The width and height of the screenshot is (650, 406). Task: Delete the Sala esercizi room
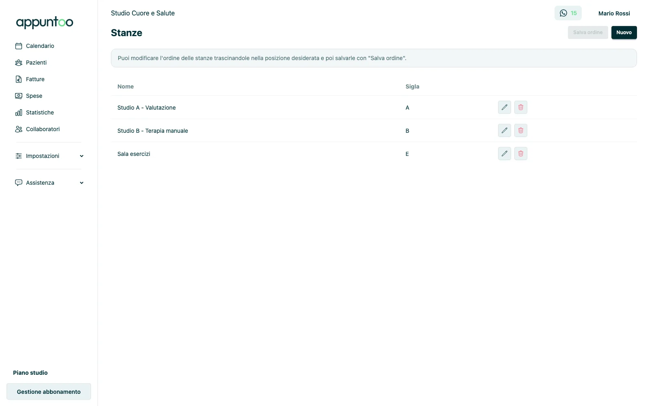tap(521, 153)
